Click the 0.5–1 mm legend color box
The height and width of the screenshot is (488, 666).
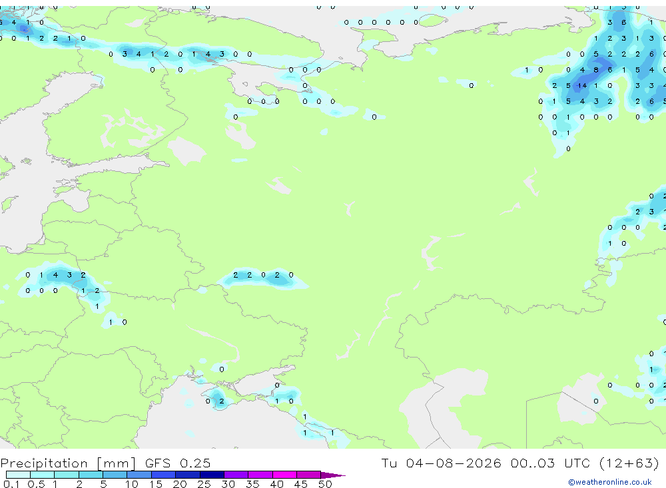pyautogui.click(x=43, y=475)
